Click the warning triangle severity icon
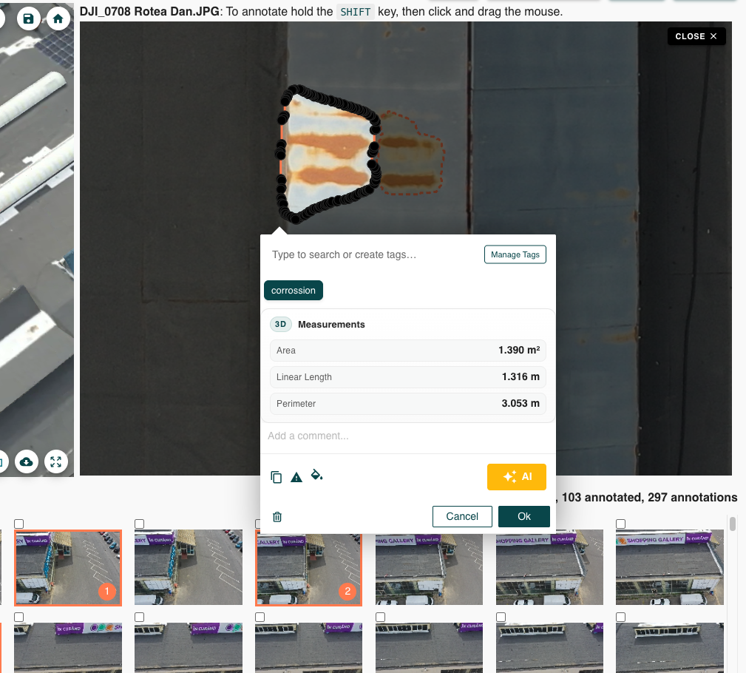Screen dimensions: 746x673 296,477
